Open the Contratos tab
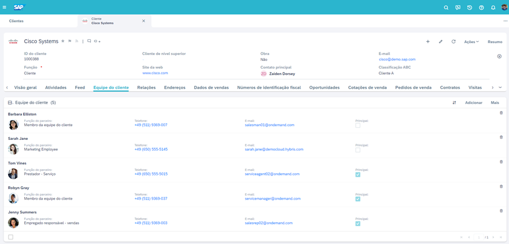 [450, 87]
